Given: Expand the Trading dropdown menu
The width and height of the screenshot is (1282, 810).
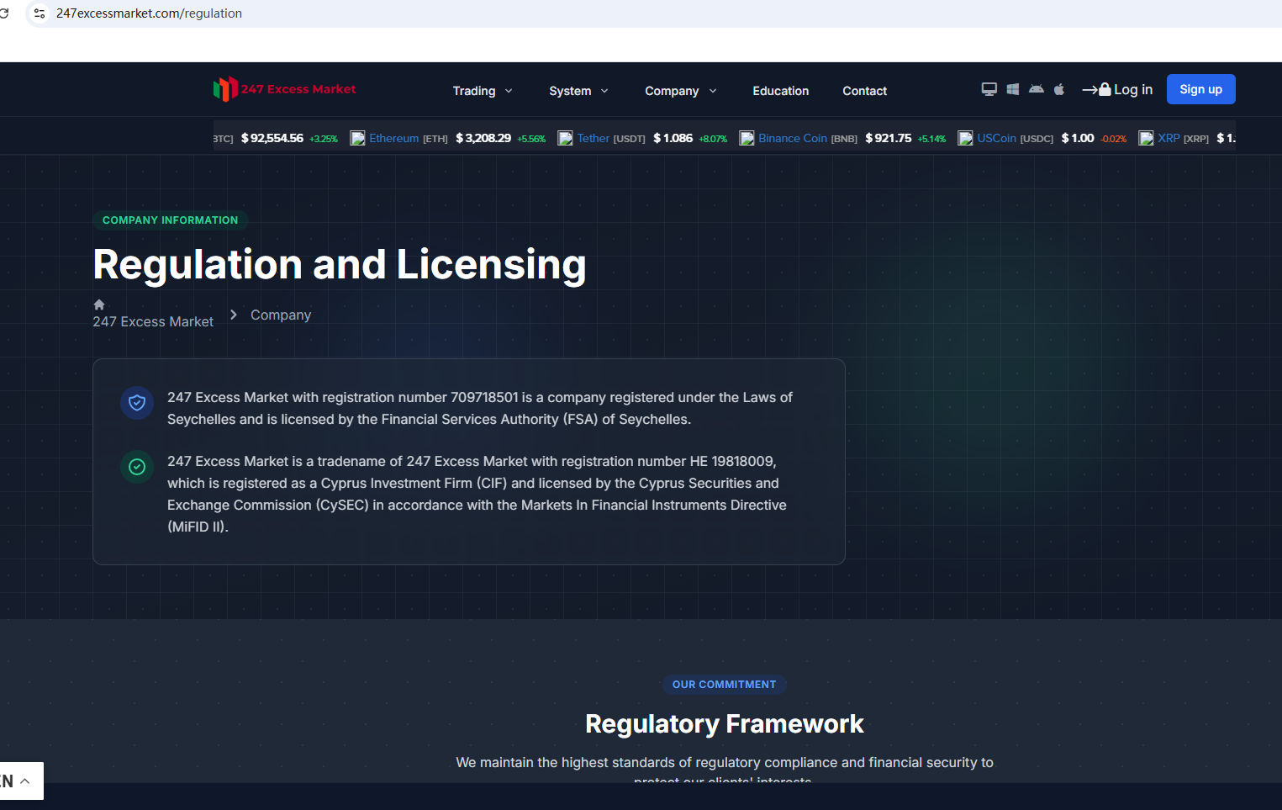Looking at the screenshot, I should (x=483, y=91).
